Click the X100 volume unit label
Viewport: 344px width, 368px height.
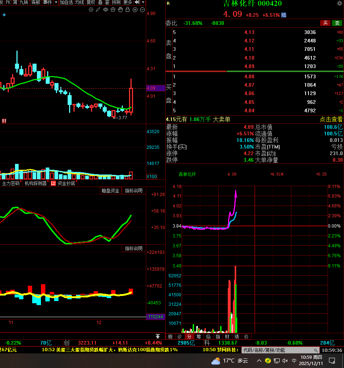152,176
